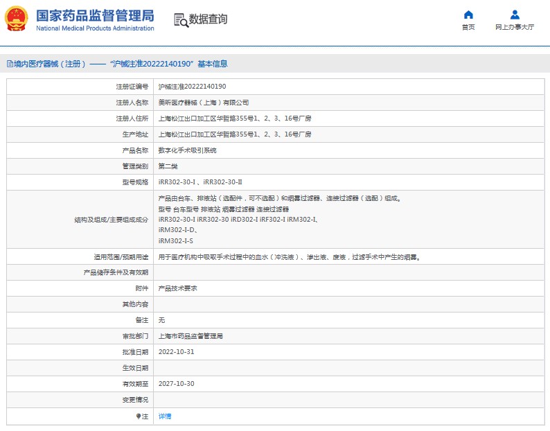Open the 首页 text label
Screen dimensions: 550x431
pyautogui.click(x=468, y=28)
